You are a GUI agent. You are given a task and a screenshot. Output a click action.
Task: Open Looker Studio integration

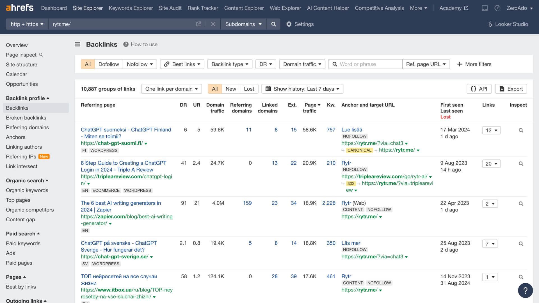(x=508, y=24)
